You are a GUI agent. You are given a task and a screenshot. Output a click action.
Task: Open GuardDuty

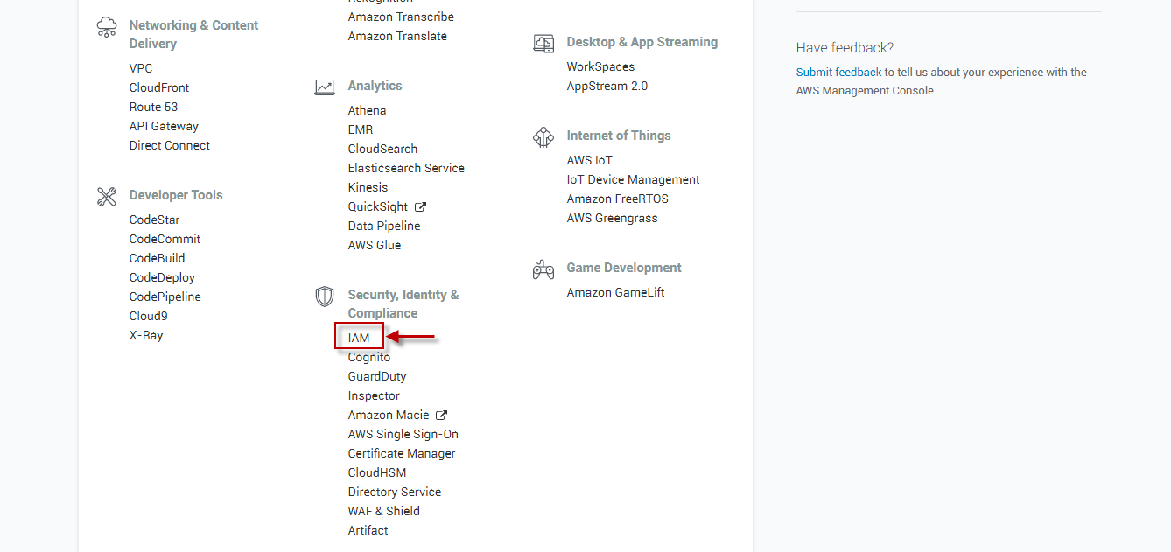pyautogui.click(x=377, y=376)
